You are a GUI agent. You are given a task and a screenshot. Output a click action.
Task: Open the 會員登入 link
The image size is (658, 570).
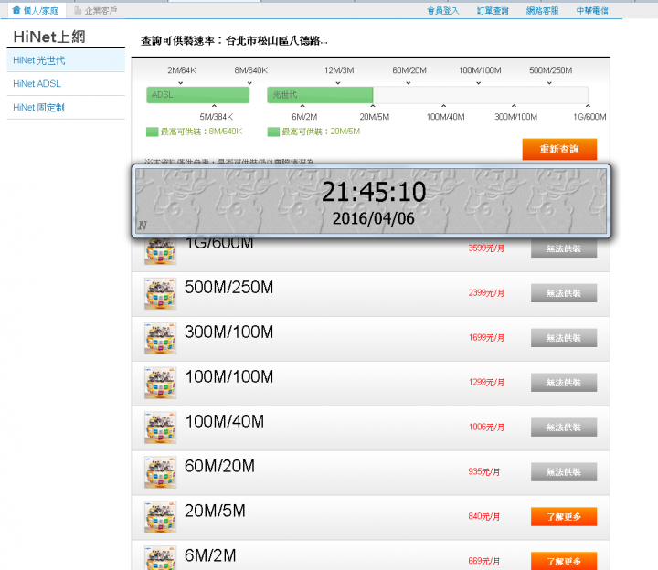442,10
